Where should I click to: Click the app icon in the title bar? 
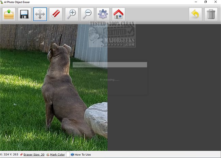coord(2,2)
